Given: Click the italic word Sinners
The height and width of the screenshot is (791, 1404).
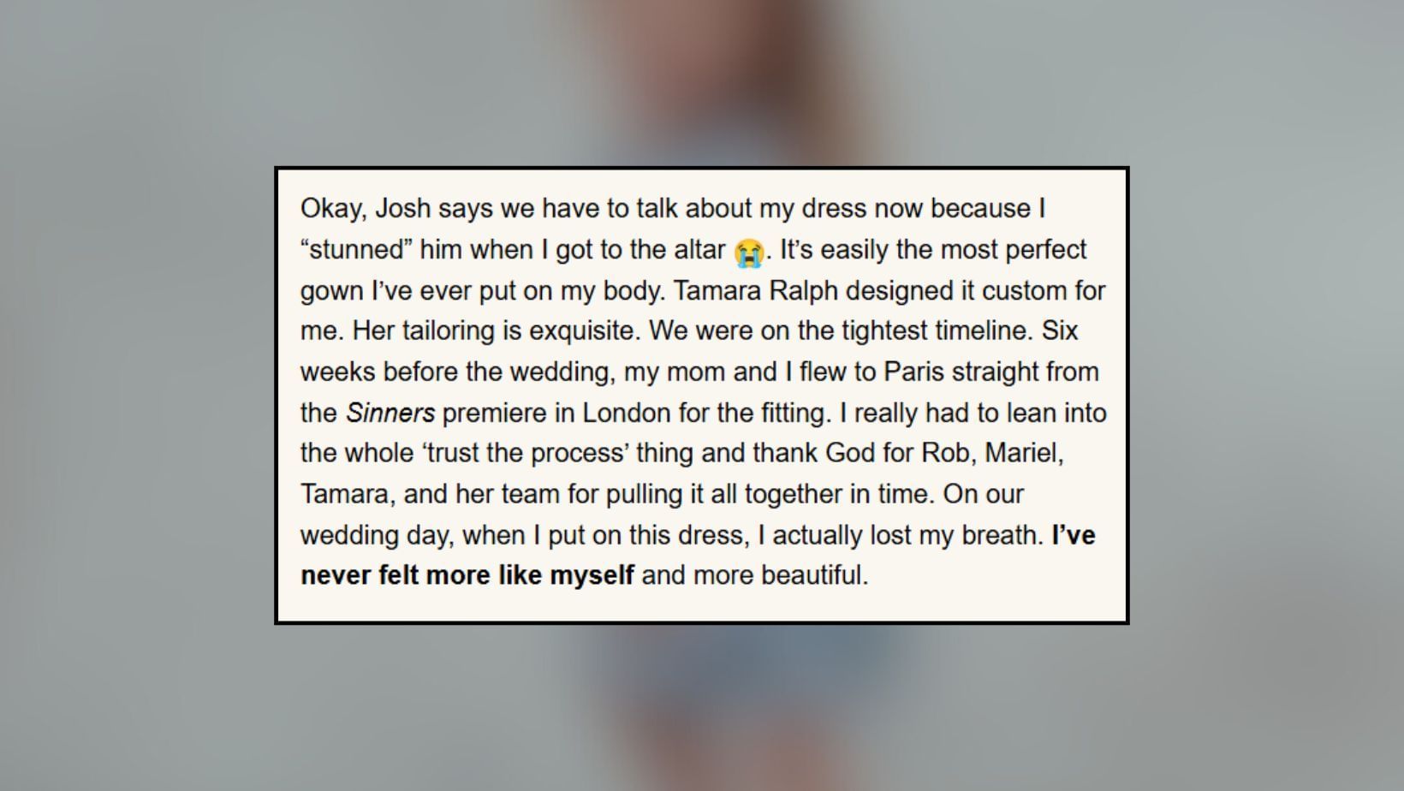Looking at the screenshot, I should (x=390, y=413).
